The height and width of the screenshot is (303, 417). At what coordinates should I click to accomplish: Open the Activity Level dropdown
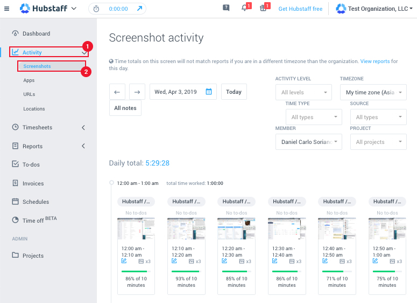click(303, 92)
